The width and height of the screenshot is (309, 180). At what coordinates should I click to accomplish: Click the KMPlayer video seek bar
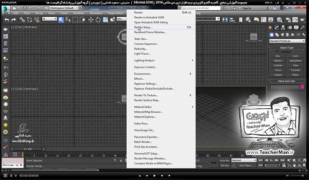[154, 170]
